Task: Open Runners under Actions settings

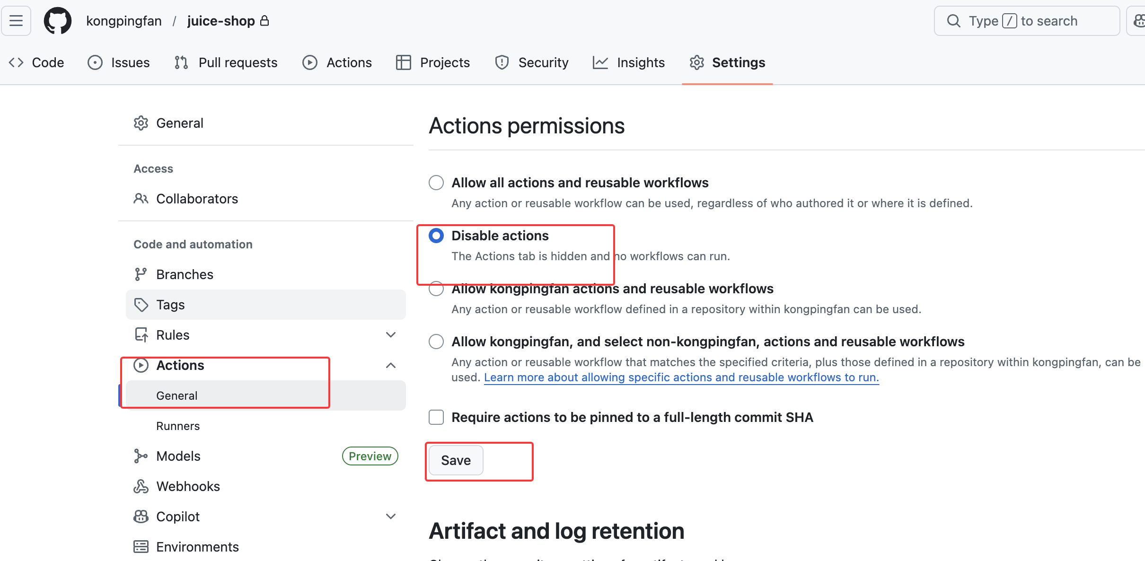Action: (178, 426)
